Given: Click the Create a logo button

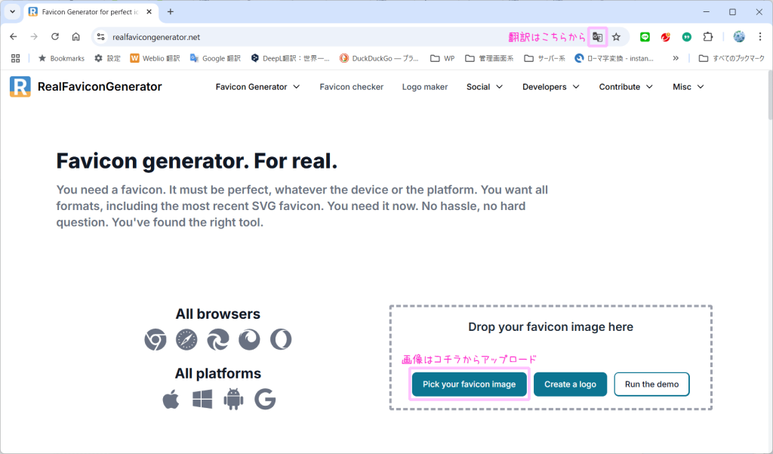Looking at the screenshot, I should pos(571,384).
